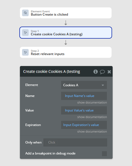
Task: Select Step 2 Reset relevant inputs
Action: click(66, 52)
